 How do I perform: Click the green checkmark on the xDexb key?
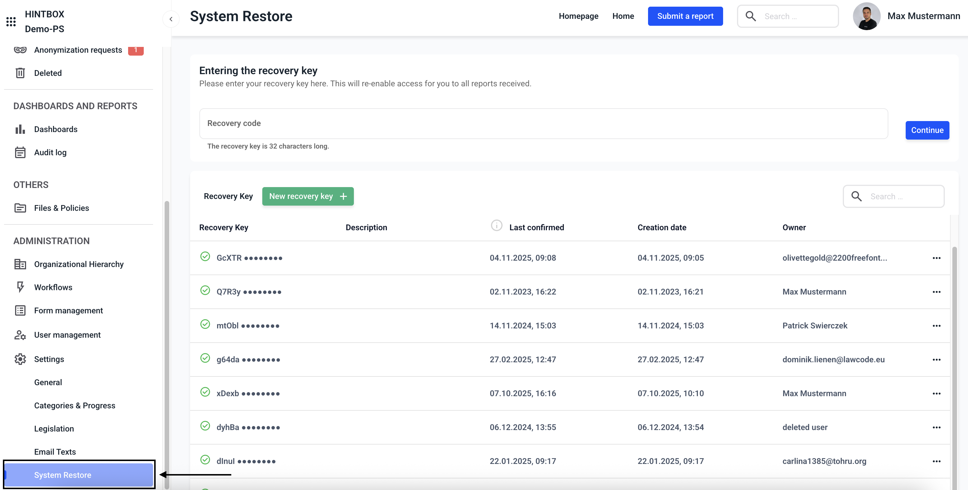[205, 392]
